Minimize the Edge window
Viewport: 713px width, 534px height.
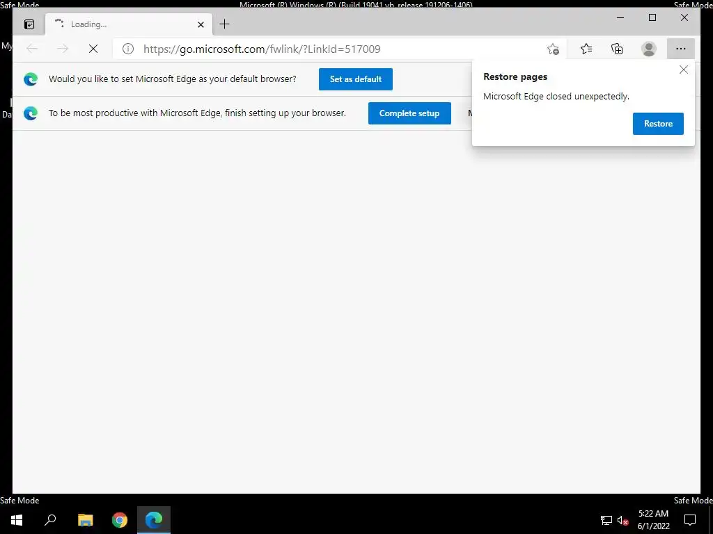coord(620,17)
